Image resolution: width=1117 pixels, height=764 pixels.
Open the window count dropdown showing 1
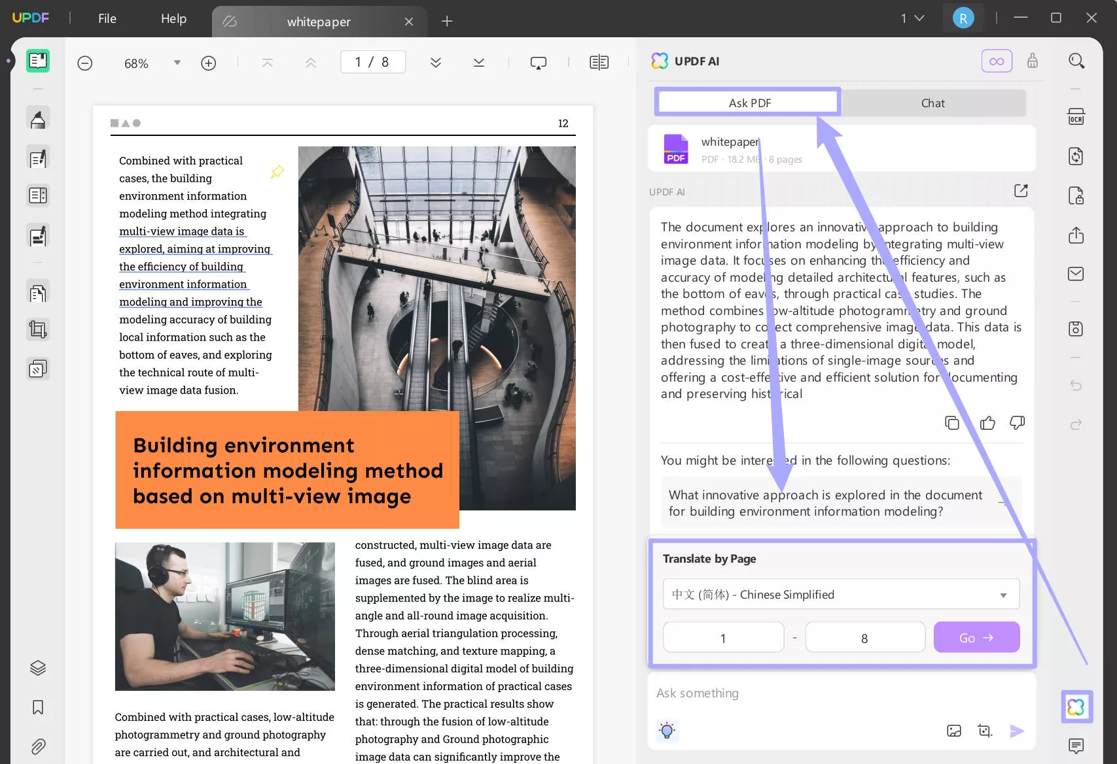(x=912, y=18)
